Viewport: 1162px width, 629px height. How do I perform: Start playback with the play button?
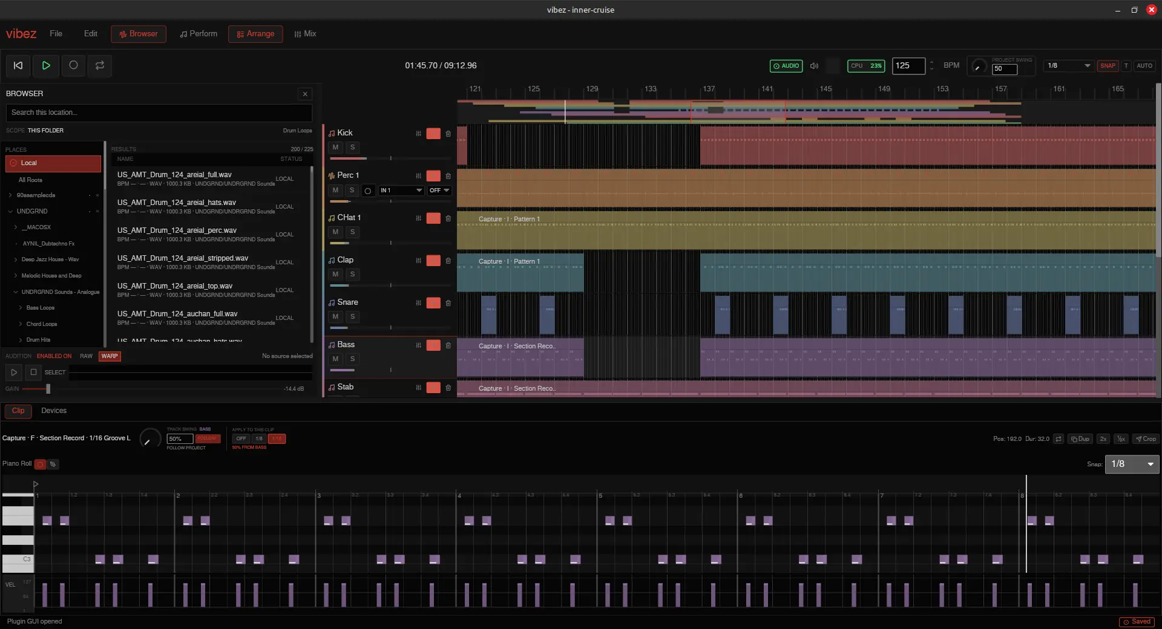[x=46, y=65]
